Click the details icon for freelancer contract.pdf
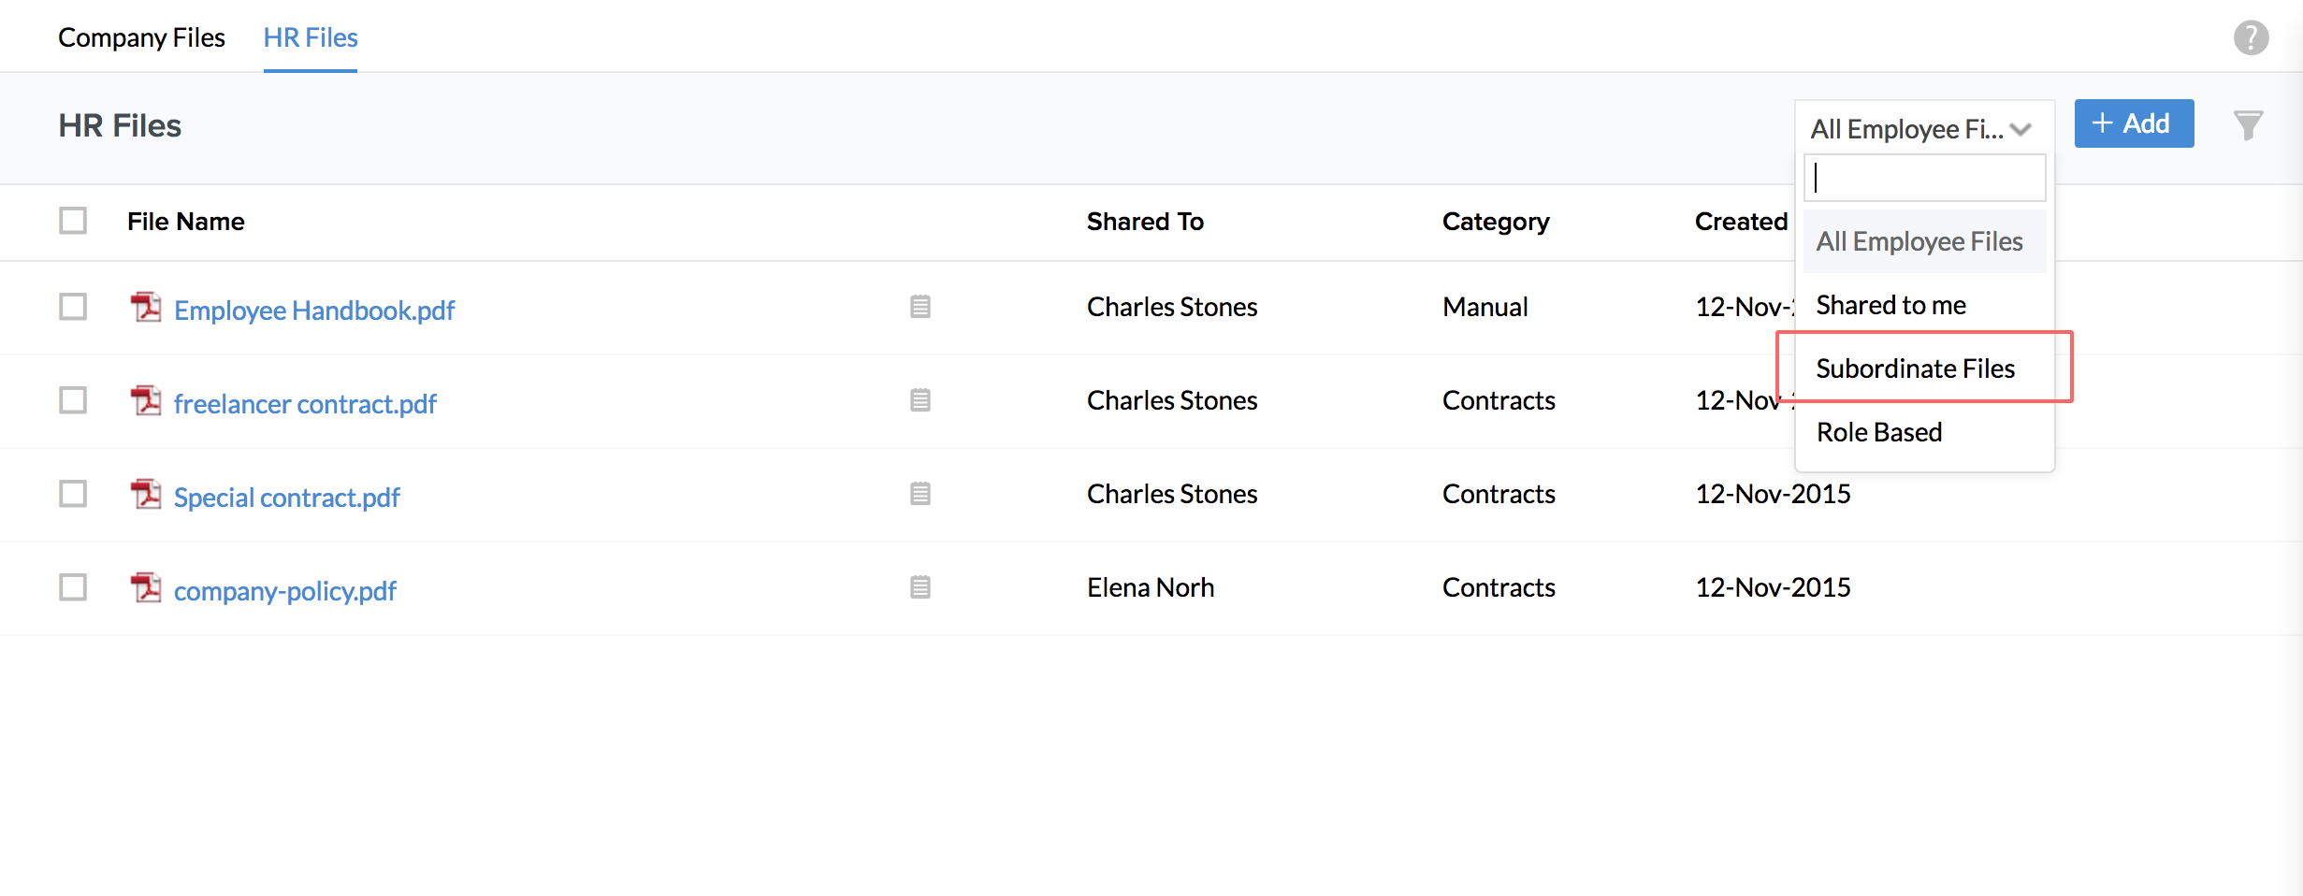2303x896 pixels. [920, 400]
